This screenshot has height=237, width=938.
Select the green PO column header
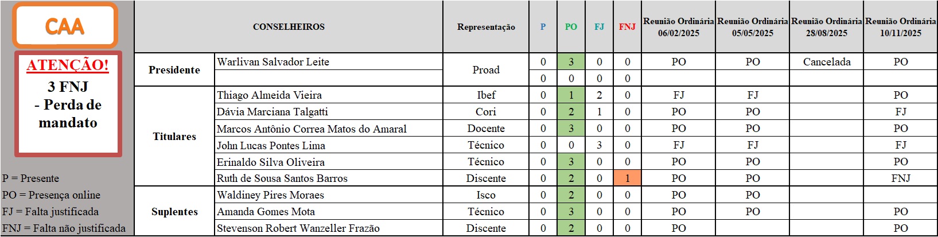[571, 27]
